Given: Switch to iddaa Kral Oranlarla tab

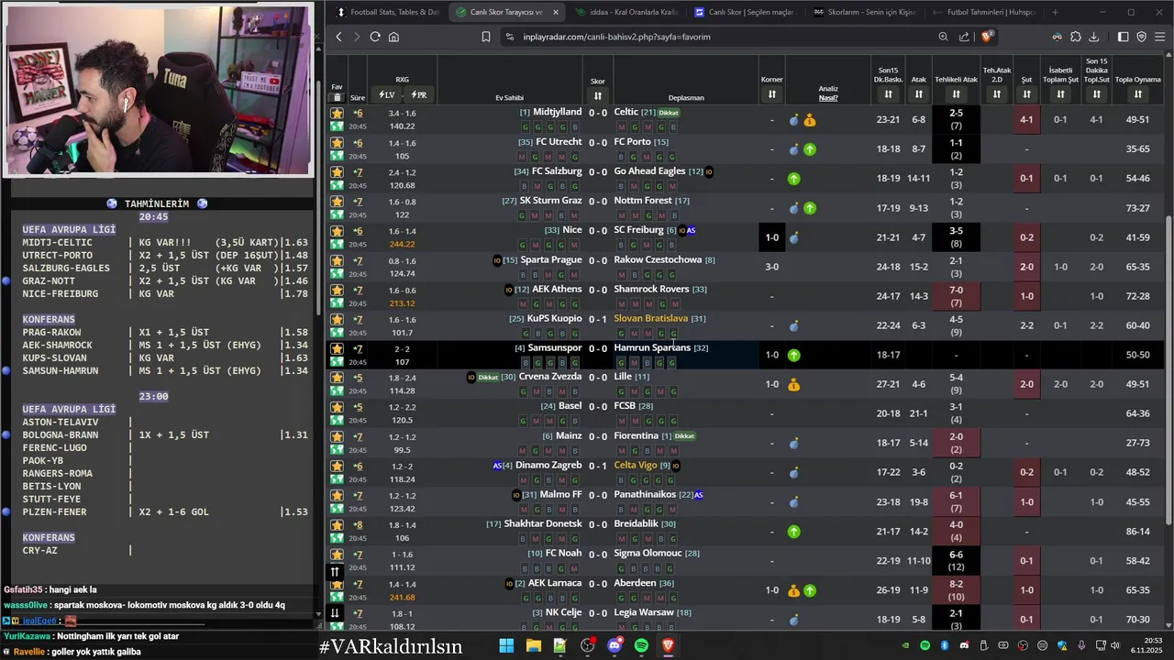Looking at the screenshot, I should [626, 12].
